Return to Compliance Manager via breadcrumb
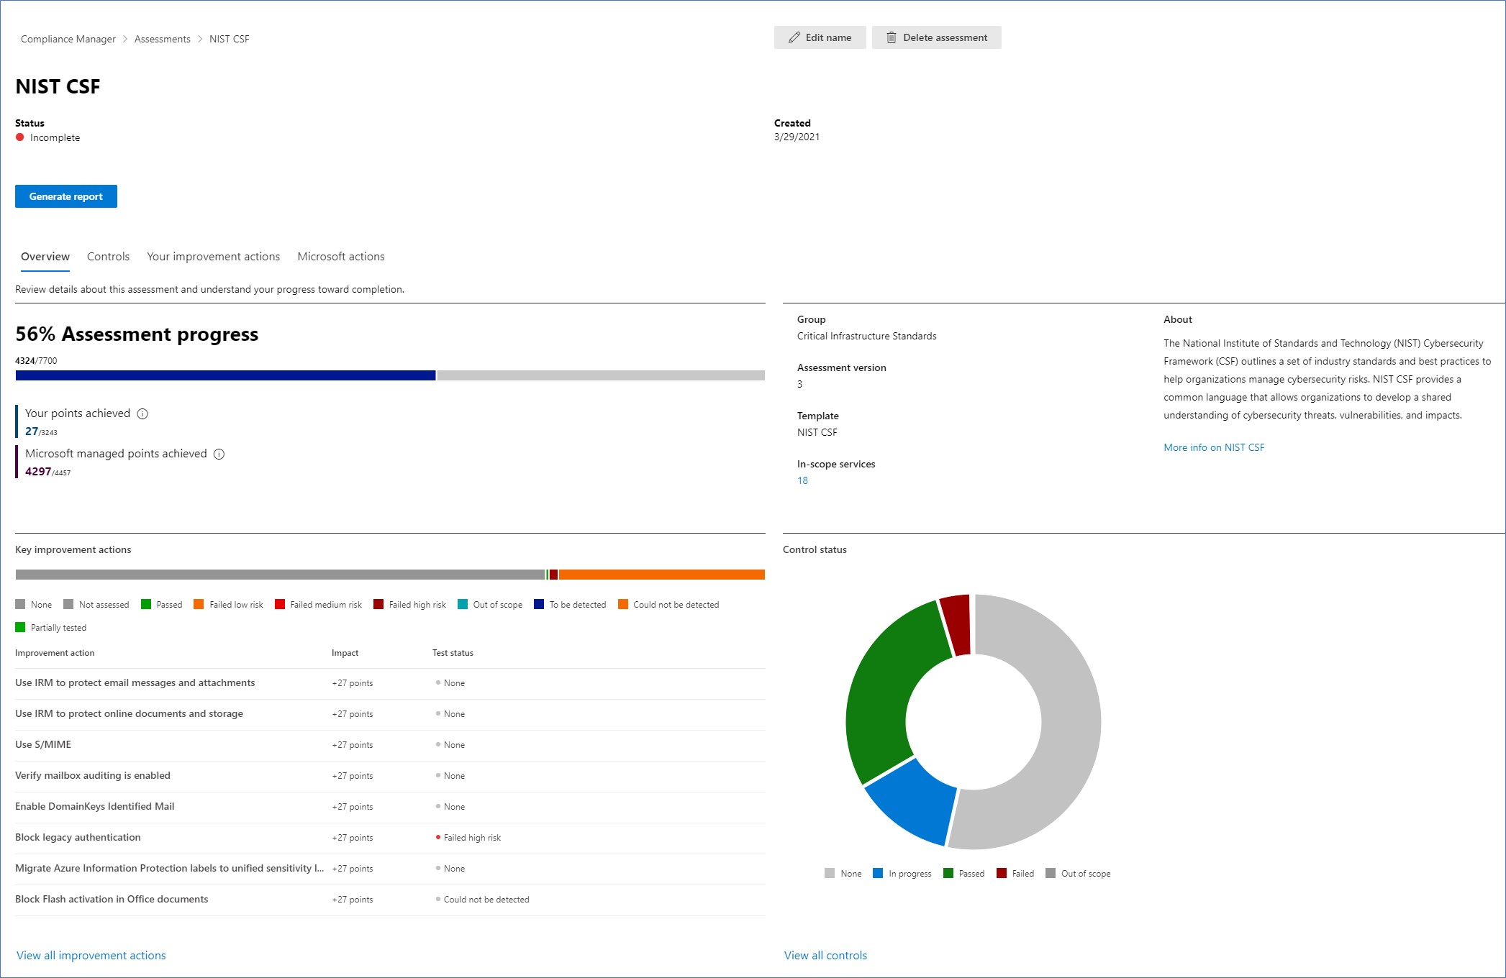This screenshot has height=978, width=1506. click(68, 39)
